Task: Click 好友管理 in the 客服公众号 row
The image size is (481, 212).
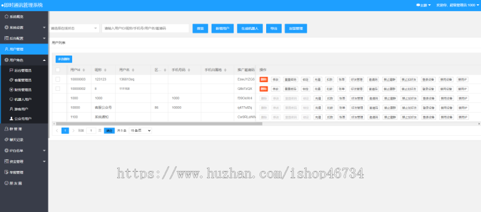Action: 357,108
